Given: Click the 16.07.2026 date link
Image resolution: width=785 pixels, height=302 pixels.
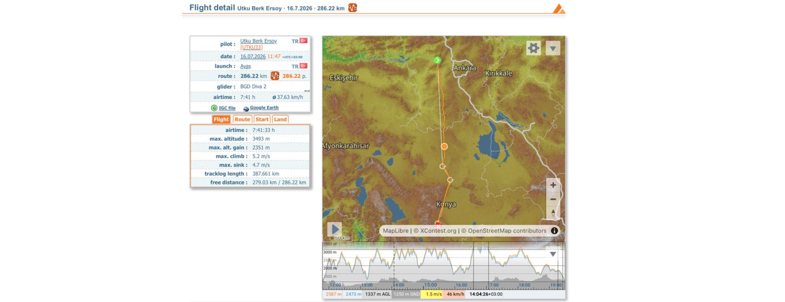Looking at the screenshot, I should tap(253, 57).
